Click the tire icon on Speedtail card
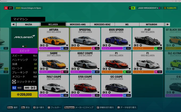Screen dimensions: 181x112 tap(78, 45)
